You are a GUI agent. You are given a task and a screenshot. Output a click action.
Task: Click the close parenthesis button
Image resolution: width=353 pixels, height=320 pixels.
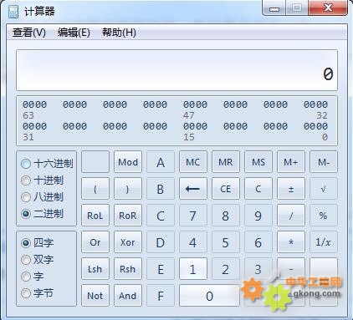coord(128,189)
